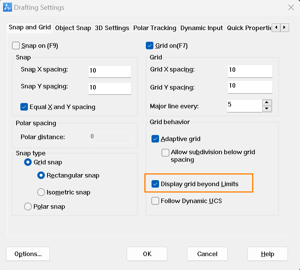Open the Object Snap tab
Viewport: 300px width, 270px height.
(73, 28)
